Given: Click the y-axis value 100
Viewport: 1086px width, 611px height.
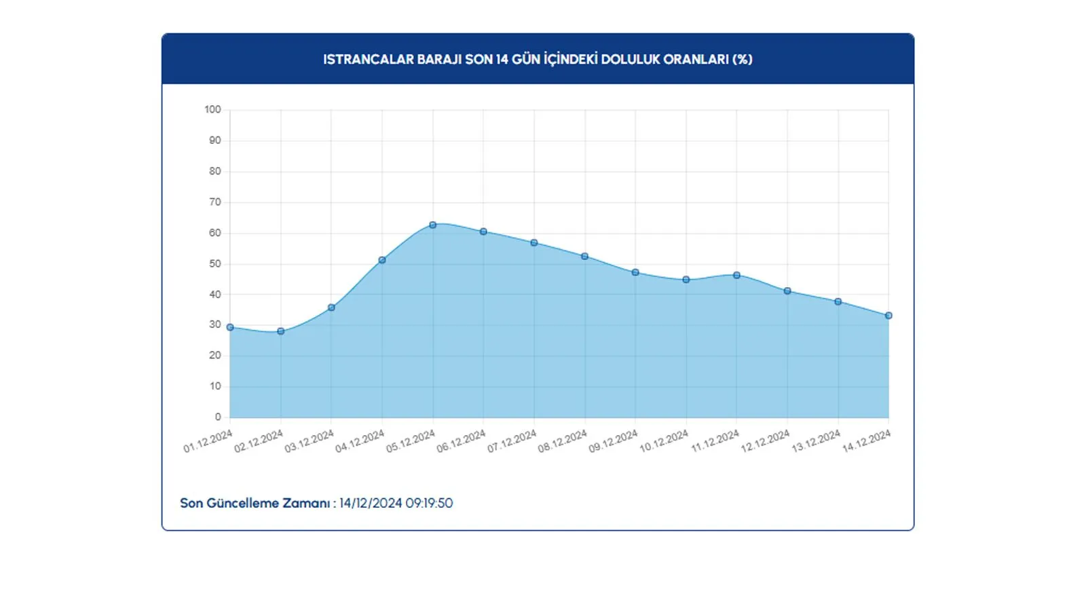Looking at the screenshot, I should point(213,109).
